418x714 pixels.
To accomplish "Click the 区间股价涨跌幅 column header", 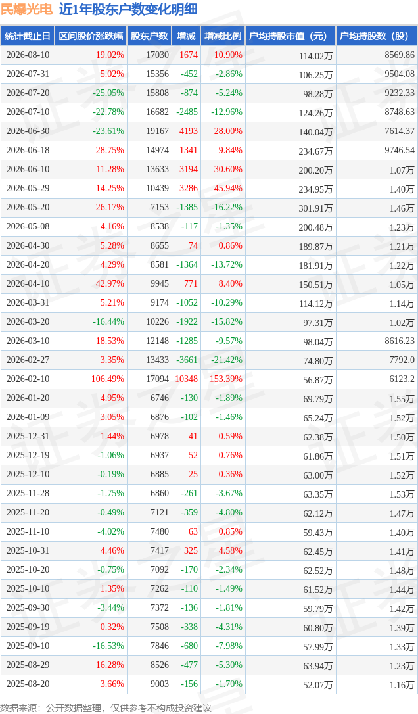I will [91, 36].
